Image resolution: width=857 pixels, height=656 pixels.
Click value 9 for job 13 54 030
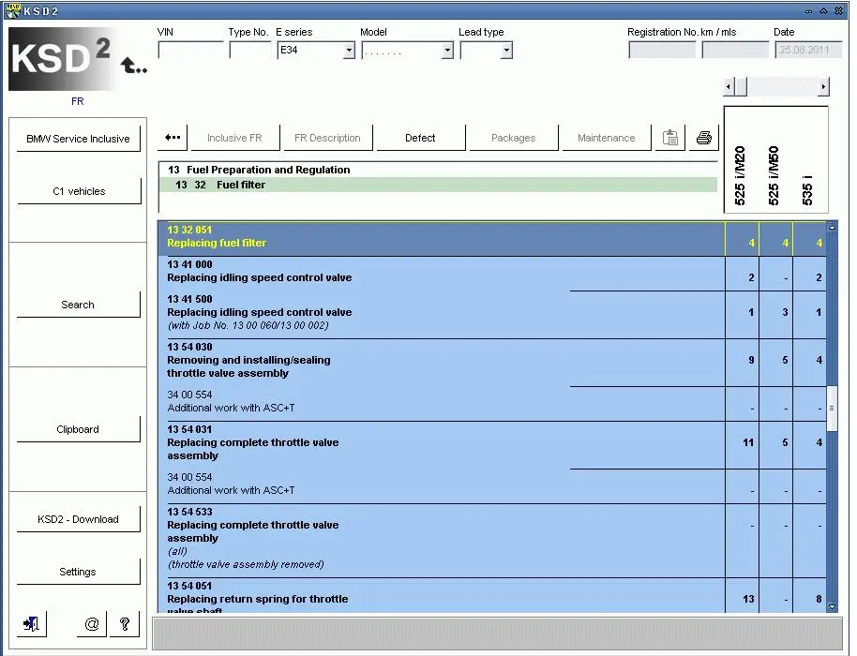pos(751,360)
